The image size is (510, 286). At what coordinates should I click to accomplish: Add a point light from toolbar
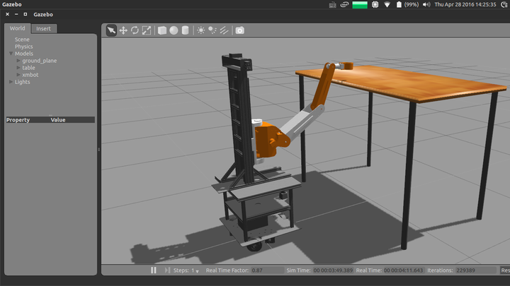tap(201, 30)
